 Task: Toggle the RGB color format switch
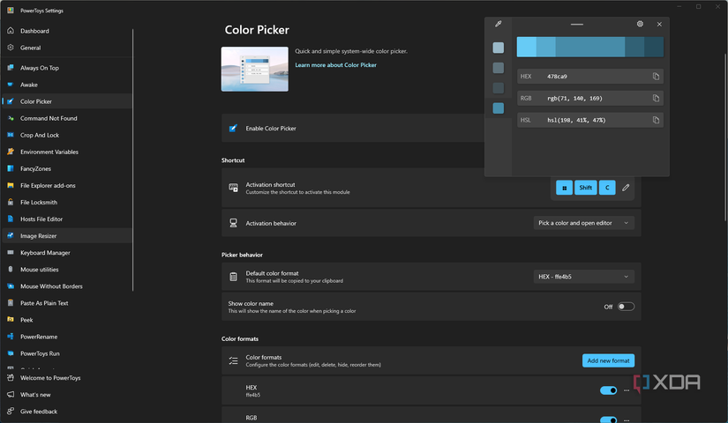tap(608, 419)
